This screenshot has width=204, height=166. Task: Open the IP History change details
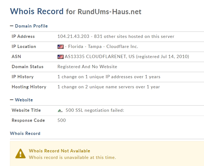click(x=109, y=77)
